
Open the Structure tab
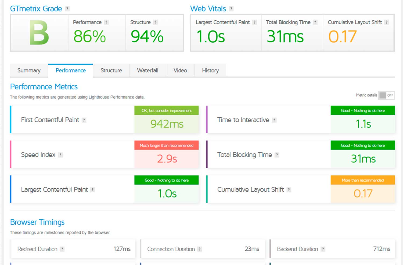111,70
